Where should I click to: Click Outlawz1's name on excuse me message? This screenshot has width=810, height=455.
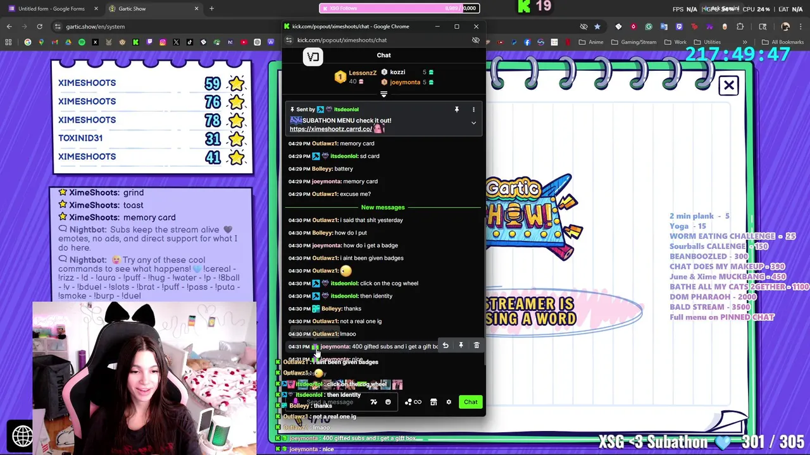(325, 194)
